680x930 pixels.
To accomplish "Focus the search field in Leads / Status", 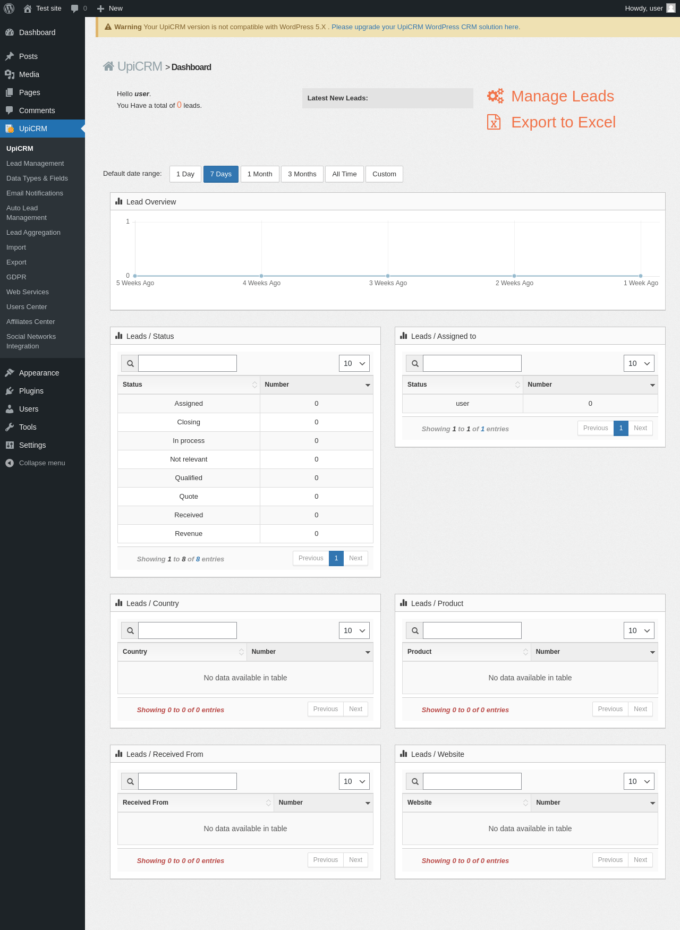I will pyautogui.click(x=188, y=363).
